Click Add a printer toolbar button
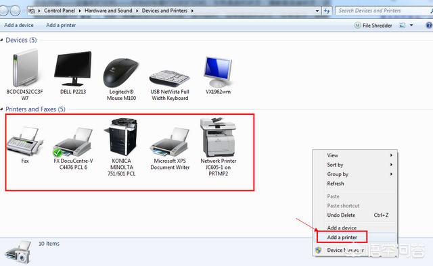Image resolution: width=433 pixels, height=266 pixels. click(x=61, y=25)
